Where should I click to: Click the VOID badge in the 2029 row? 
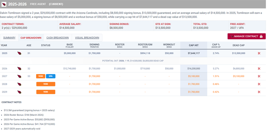coord(46,92)
